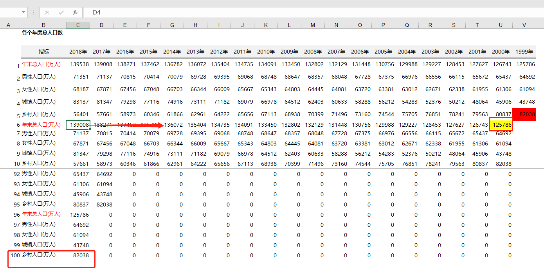Expand the Name Box dropdown arrow
Screen dimensions: 544x271
(x=23, y=13)
